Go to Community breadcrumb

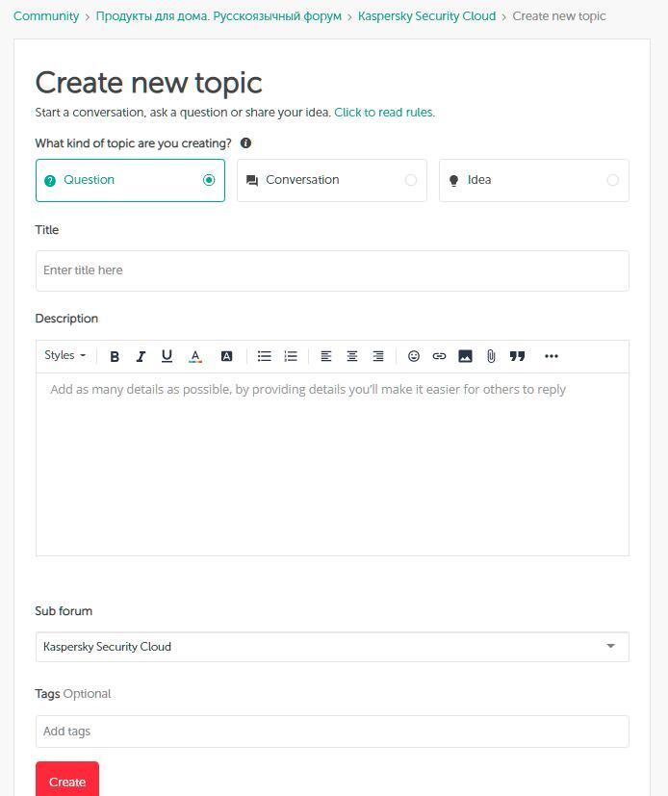46,16
